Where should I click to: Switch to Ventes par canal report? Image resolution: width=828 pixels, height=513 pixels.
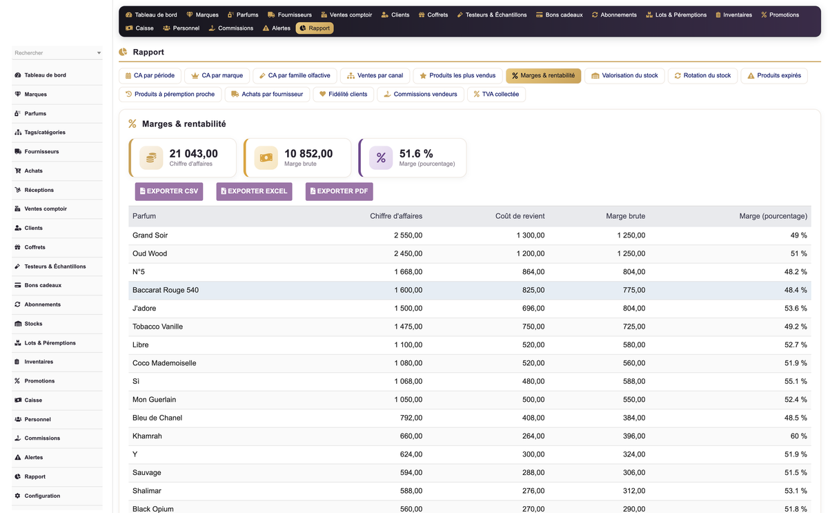pyautogui.click(x=375, y=75)
